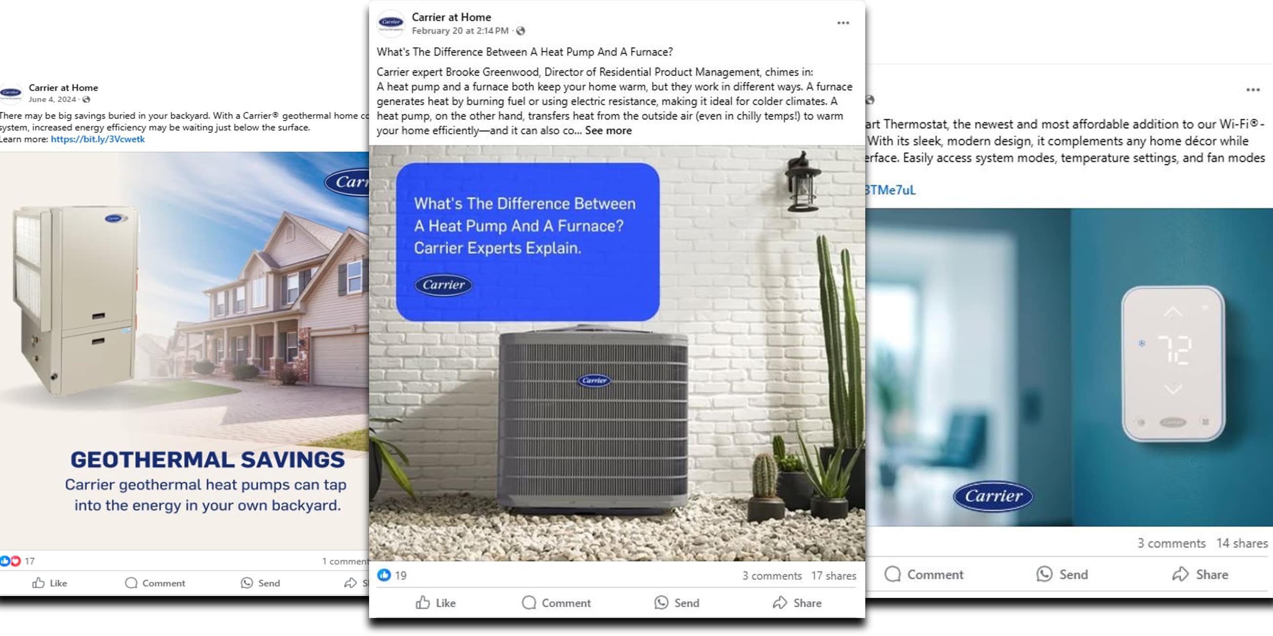Like the geothermal savings post
This screenshot has width=1273, height=636.
pos(49,583)
